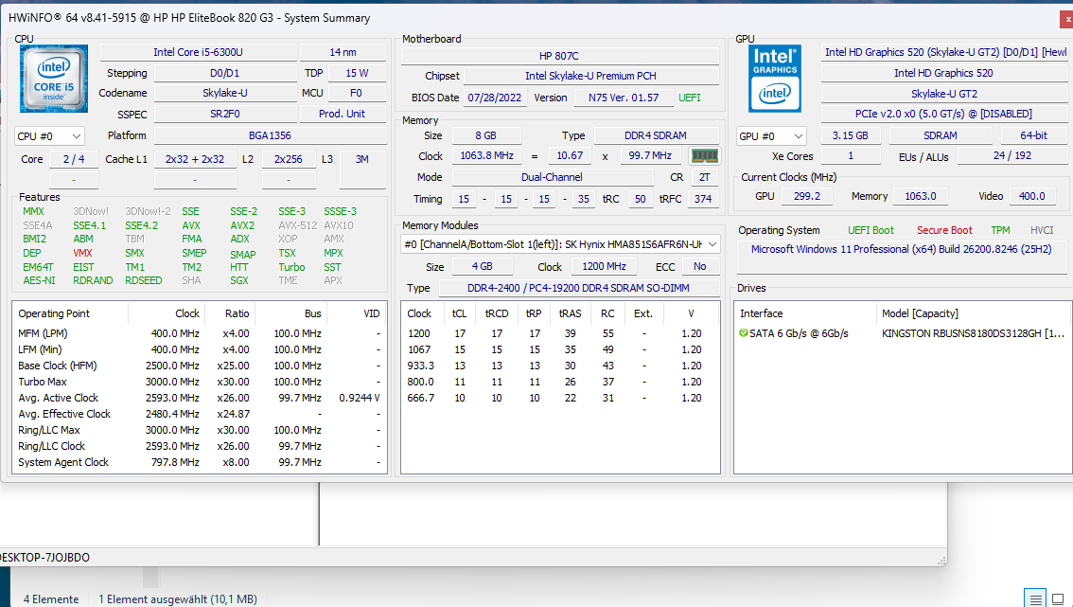
Task: Click the Prod. Unit field
Action: pos(343,114)
